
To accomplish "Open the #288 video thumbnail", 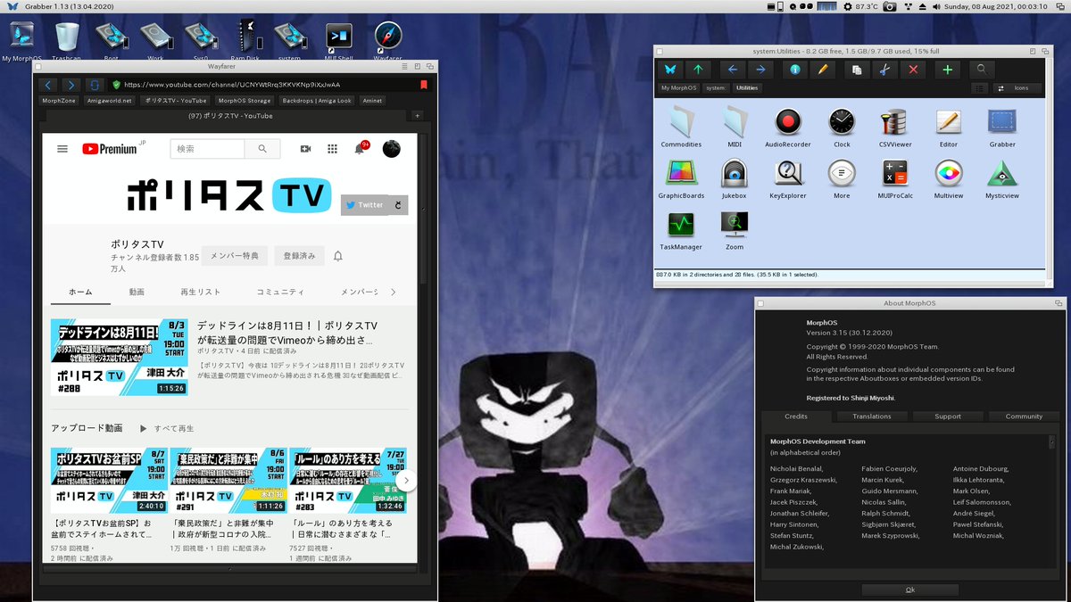I will pyautogui.click(x=119, y=357).
